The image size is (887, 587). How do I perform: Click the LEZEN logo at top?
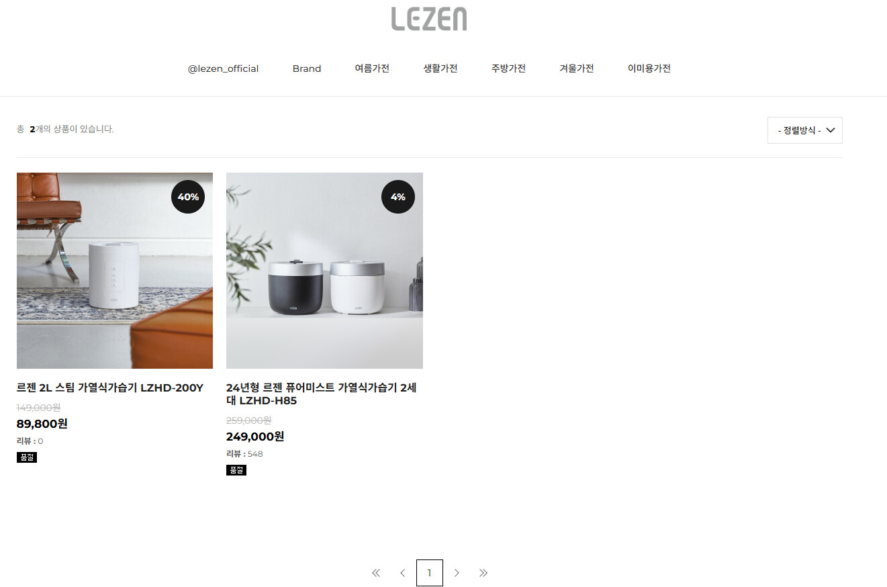pos(429,19)
